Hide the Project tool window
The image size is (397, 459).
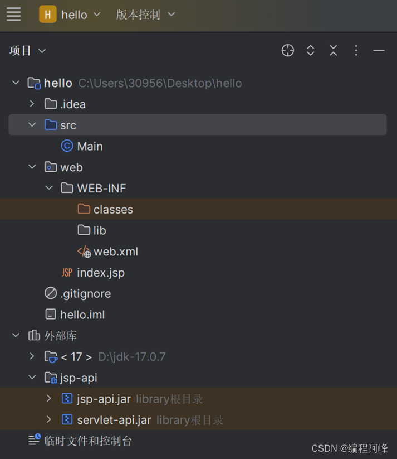[x=379, y=50]
